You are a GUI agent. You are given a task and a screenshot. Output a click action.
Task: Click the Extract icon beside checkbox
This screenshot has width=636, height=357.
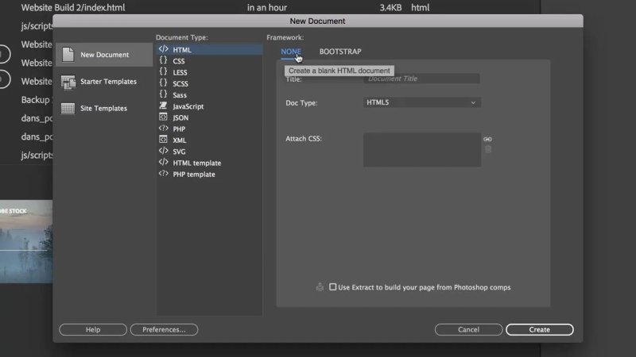(x=320, y=287)
